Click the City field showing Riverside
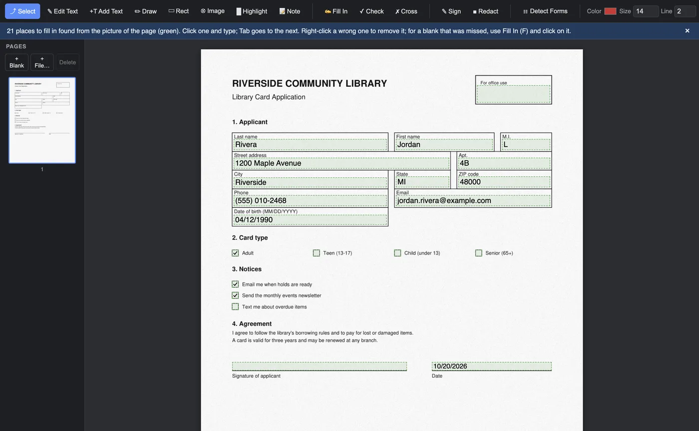Image resolution: width=699 pixels, height=431 pixels. tap(310, 182)
